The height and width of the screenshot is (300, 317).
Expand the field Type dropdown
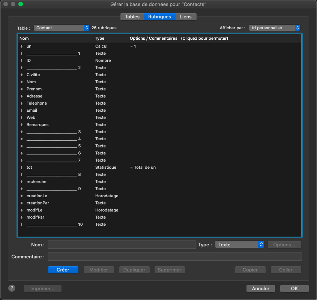click(x=240, y=244)
